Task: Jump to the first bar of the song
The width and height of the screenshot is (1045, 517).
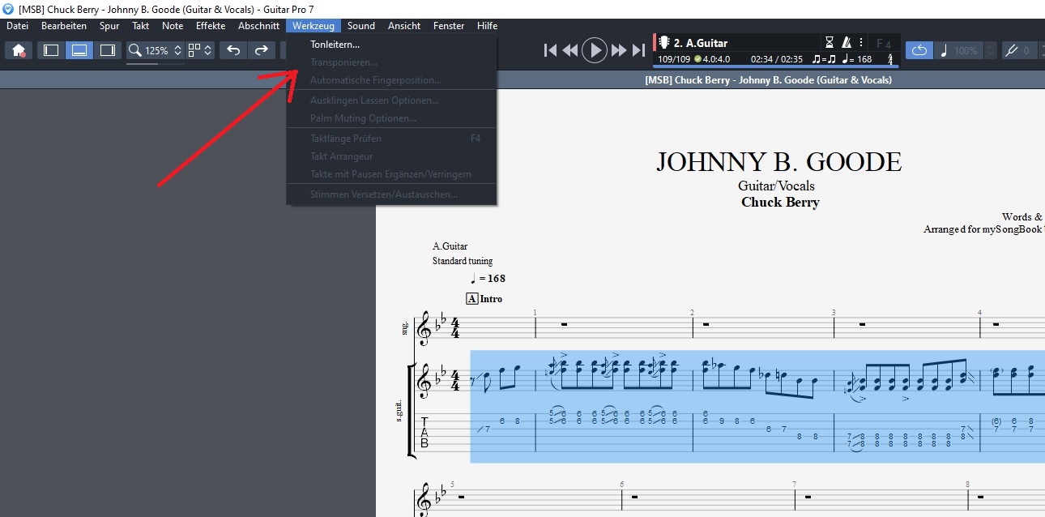Action: (550, 50)
